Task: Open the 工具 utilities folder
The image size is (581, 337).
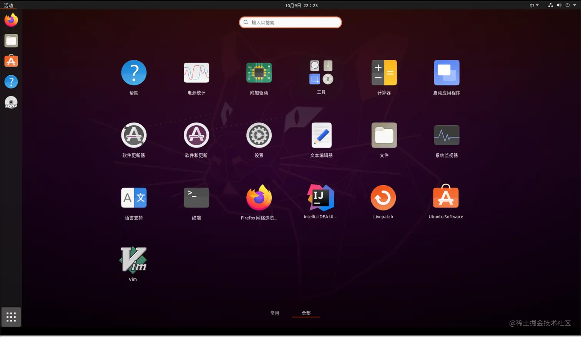Action: (x=321, y=72)
